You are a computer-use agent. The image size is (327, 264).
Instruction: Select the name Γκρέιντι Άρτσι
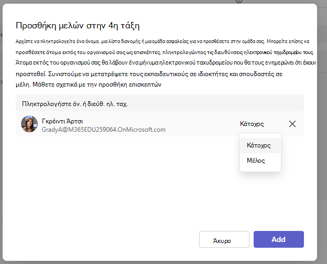pos(62,121)
